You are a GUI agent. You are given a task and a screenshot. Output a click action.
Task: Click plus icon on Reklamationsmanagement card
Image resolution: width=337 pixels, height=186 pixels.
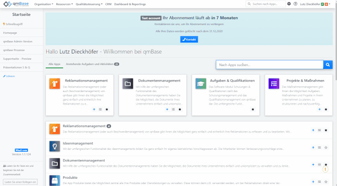[x=94, y=109]
